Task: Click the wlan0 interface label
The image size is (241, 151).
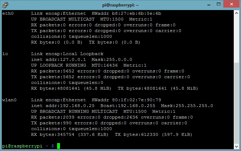Action: (x=9, y=100)
